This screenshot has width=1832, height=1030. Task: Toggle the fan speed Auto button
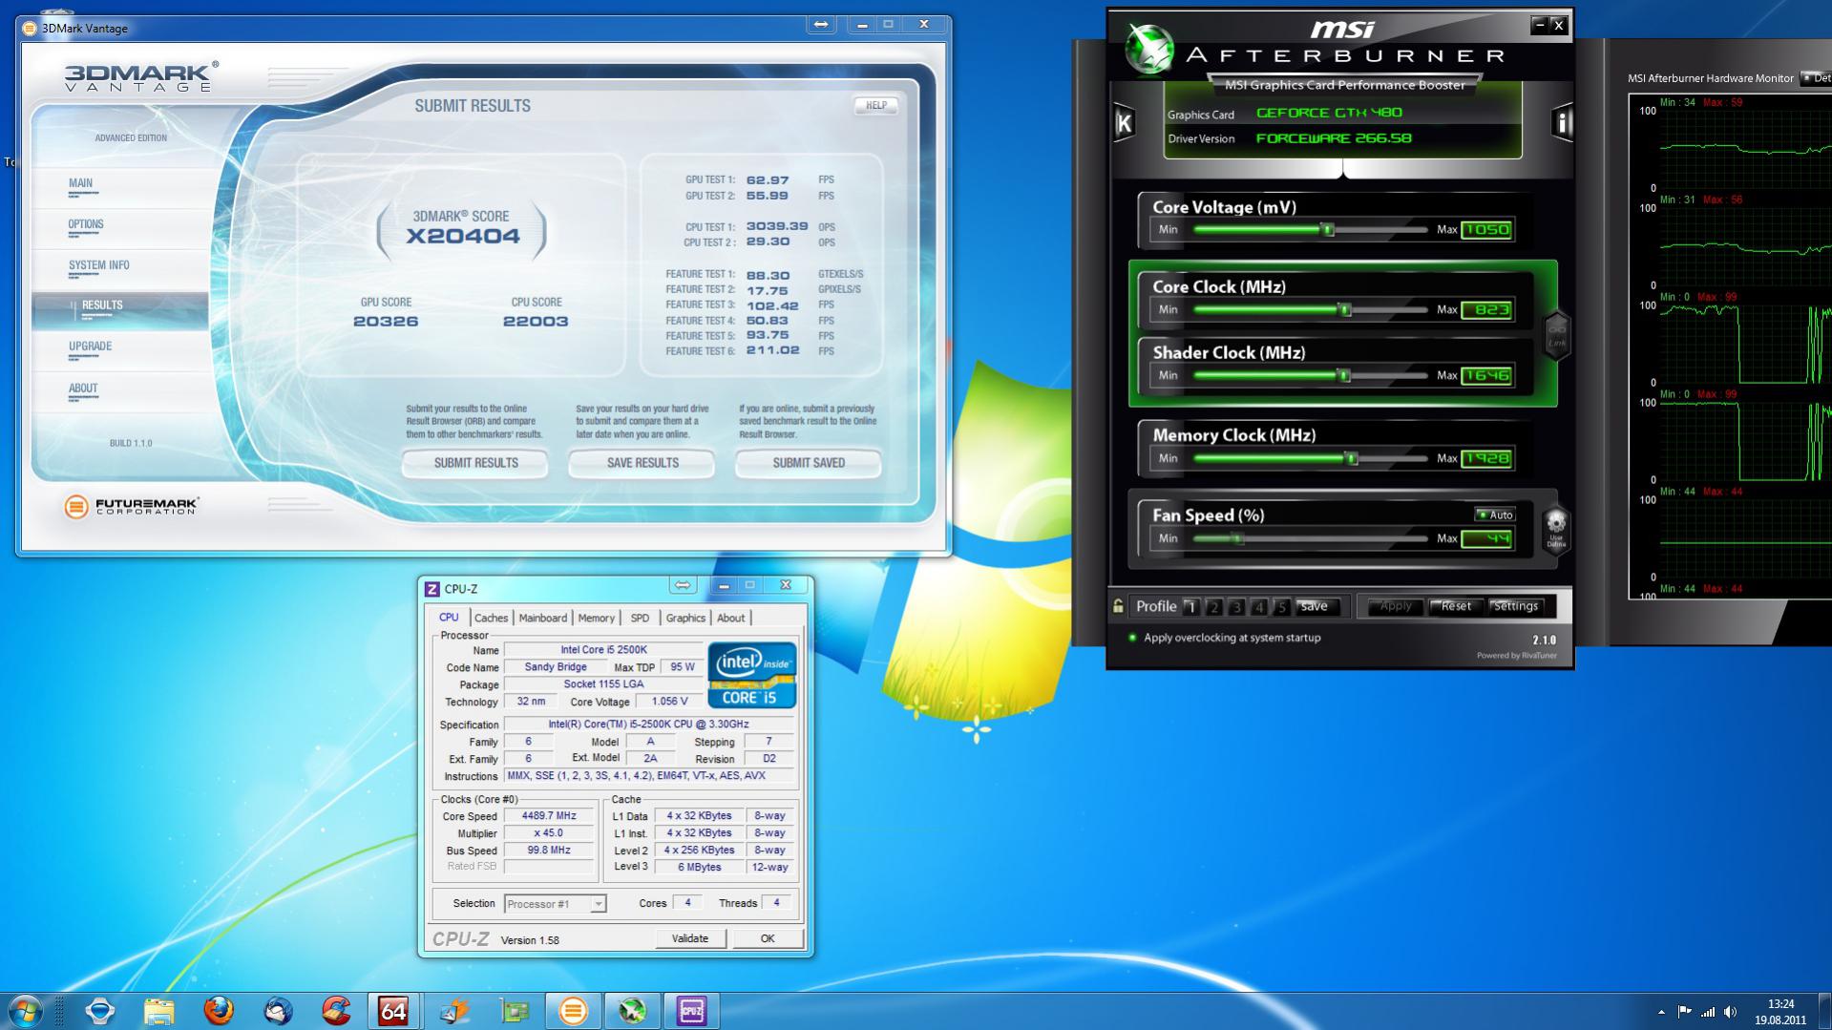pyautogui.click(x=1494, y=515)
